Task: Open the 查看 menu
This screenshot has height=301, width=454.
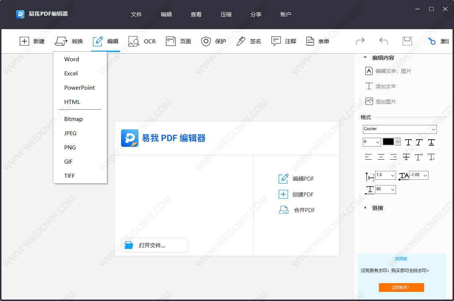Action: click(x=196, y=15)
